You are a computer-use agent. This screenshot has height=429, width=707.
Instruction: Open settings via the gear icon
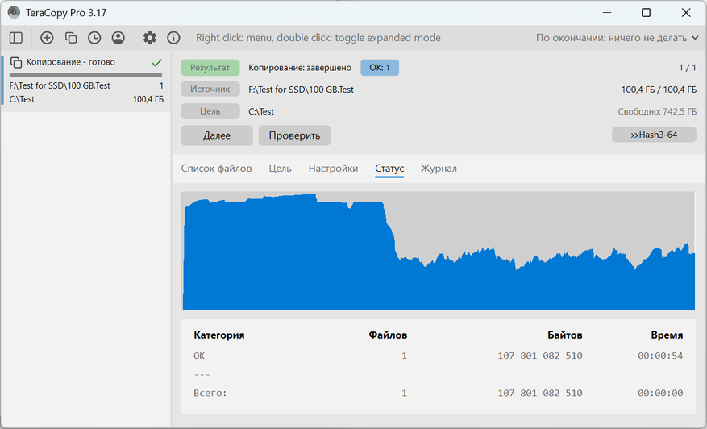point(150,38)
